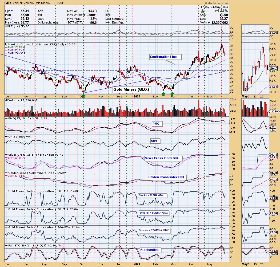This screenshot has height=267, width=280.
Task: Select the Prev Close value 34.77
Action: click(25, 22)
